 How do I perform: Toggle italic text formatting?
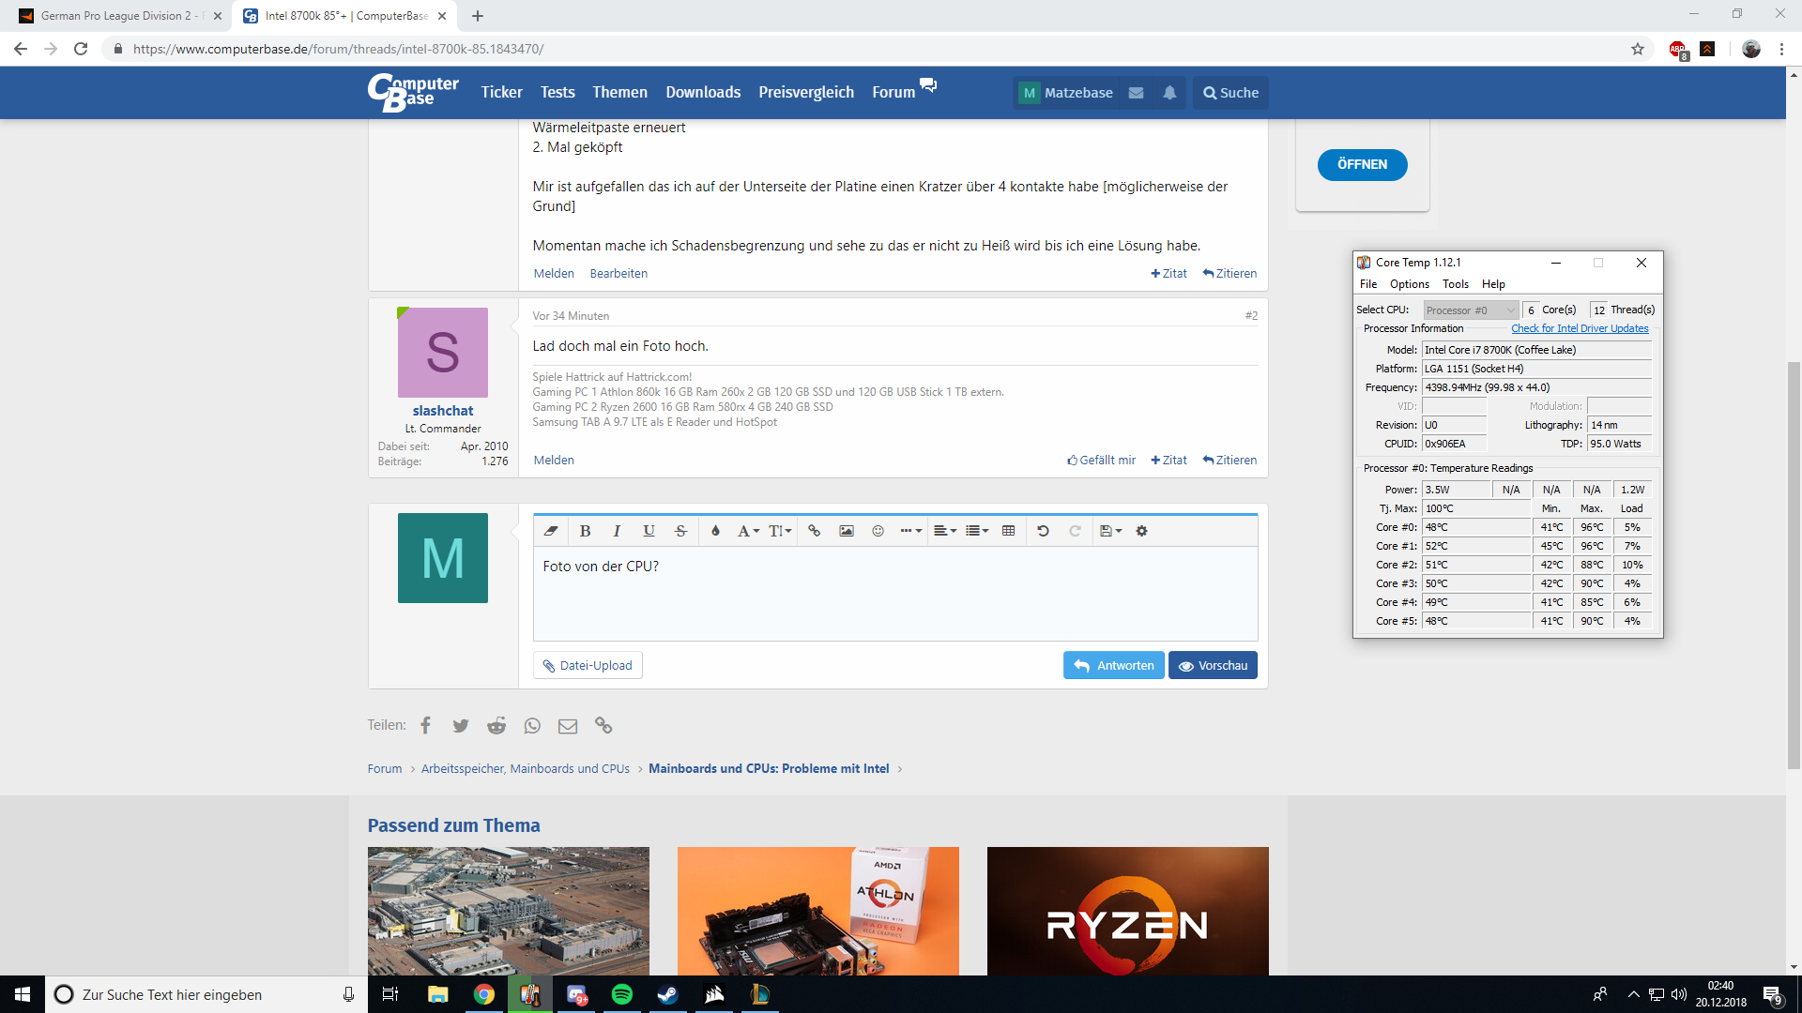pyautogui.click(x=617, y=531)
